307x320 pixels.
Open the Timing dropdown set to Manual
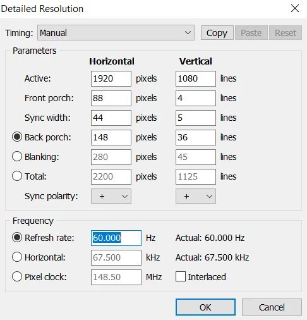coord(116,33)
